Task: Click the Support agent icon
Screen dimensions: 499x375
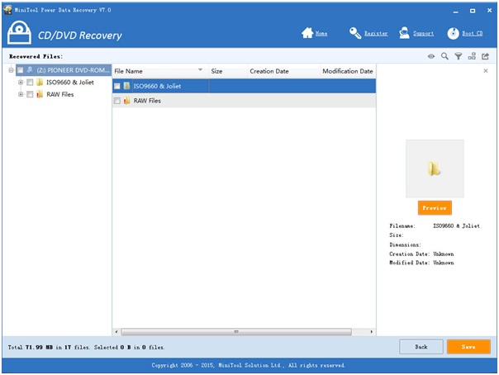Action: click(x=404, y=34)
